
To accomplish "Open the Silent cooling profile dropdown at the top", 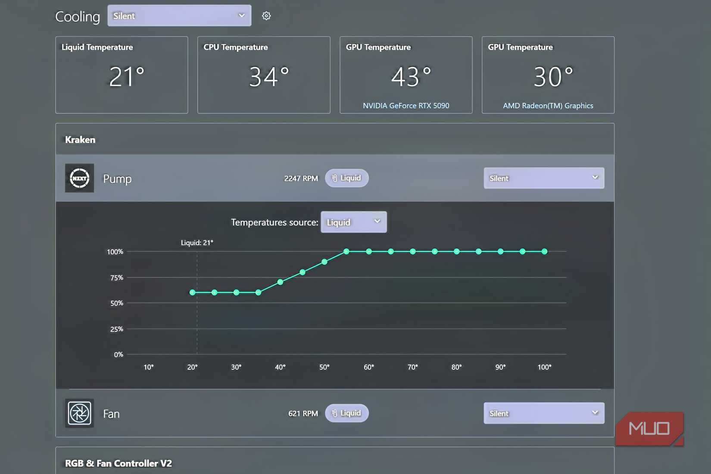I will click(179, 16).
